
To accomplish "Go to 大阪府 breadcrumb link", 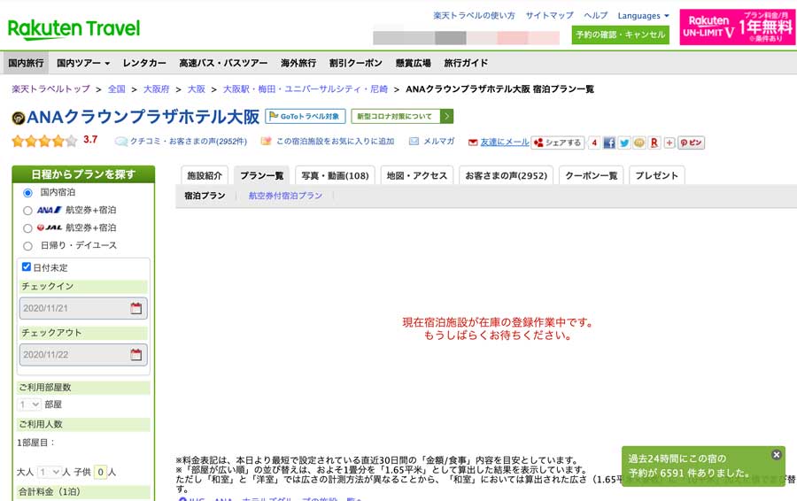I will (156, 89).
